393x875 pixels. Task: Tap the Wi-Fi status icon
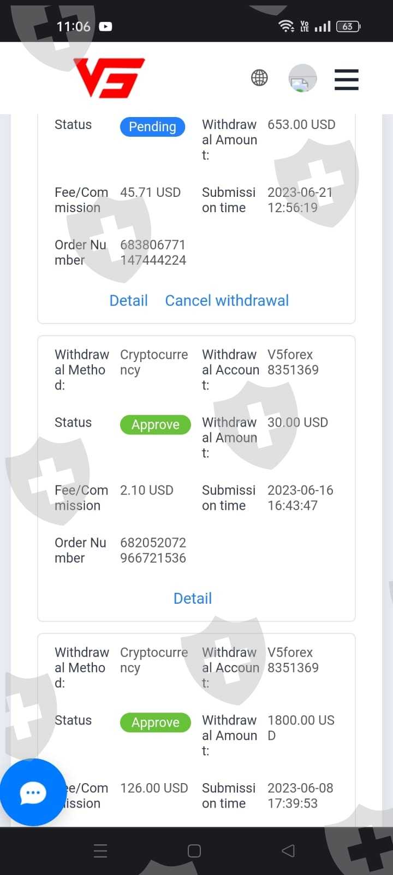286,26
